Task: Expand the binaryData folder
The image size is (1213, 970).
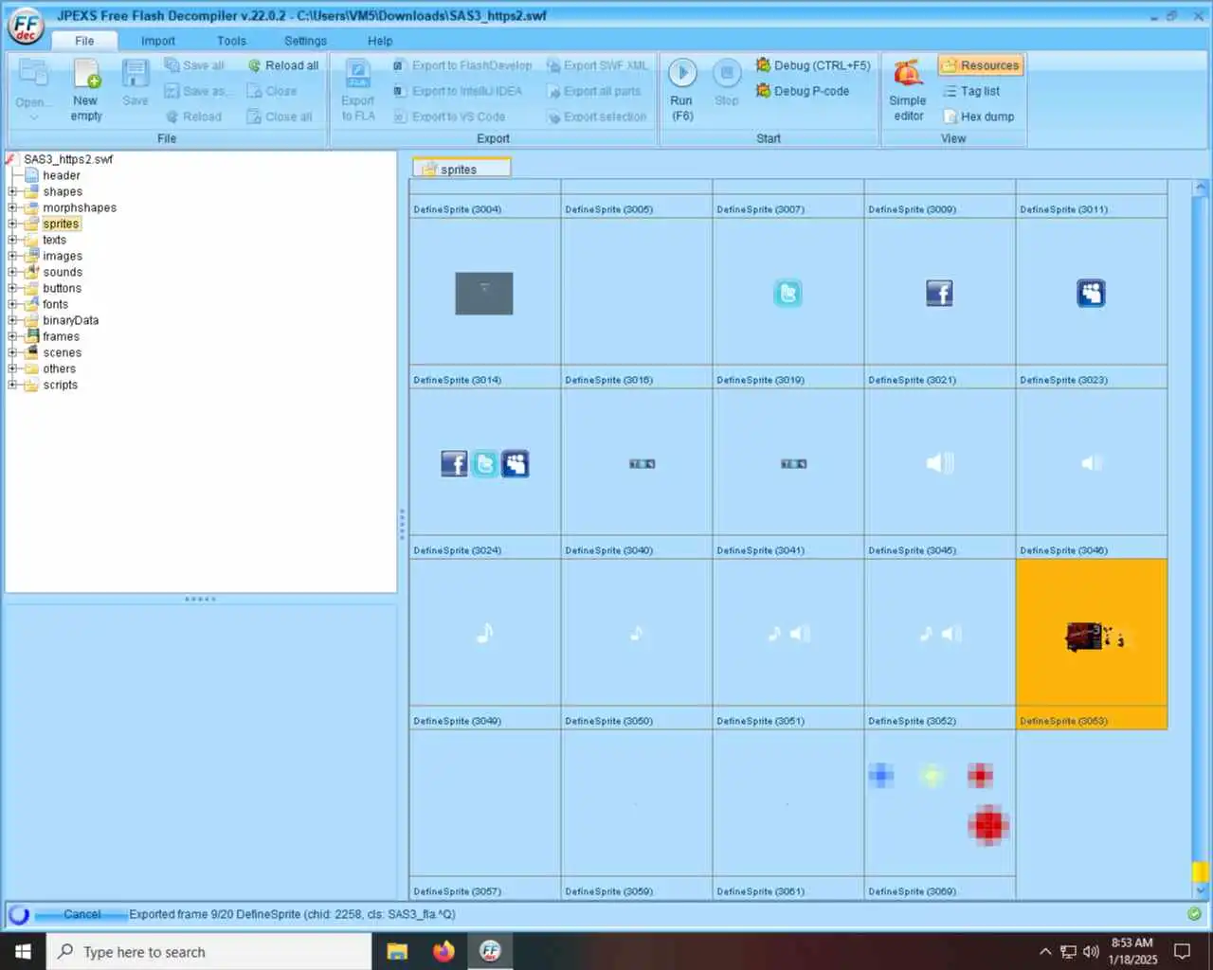Action: [x=13, y=320]
